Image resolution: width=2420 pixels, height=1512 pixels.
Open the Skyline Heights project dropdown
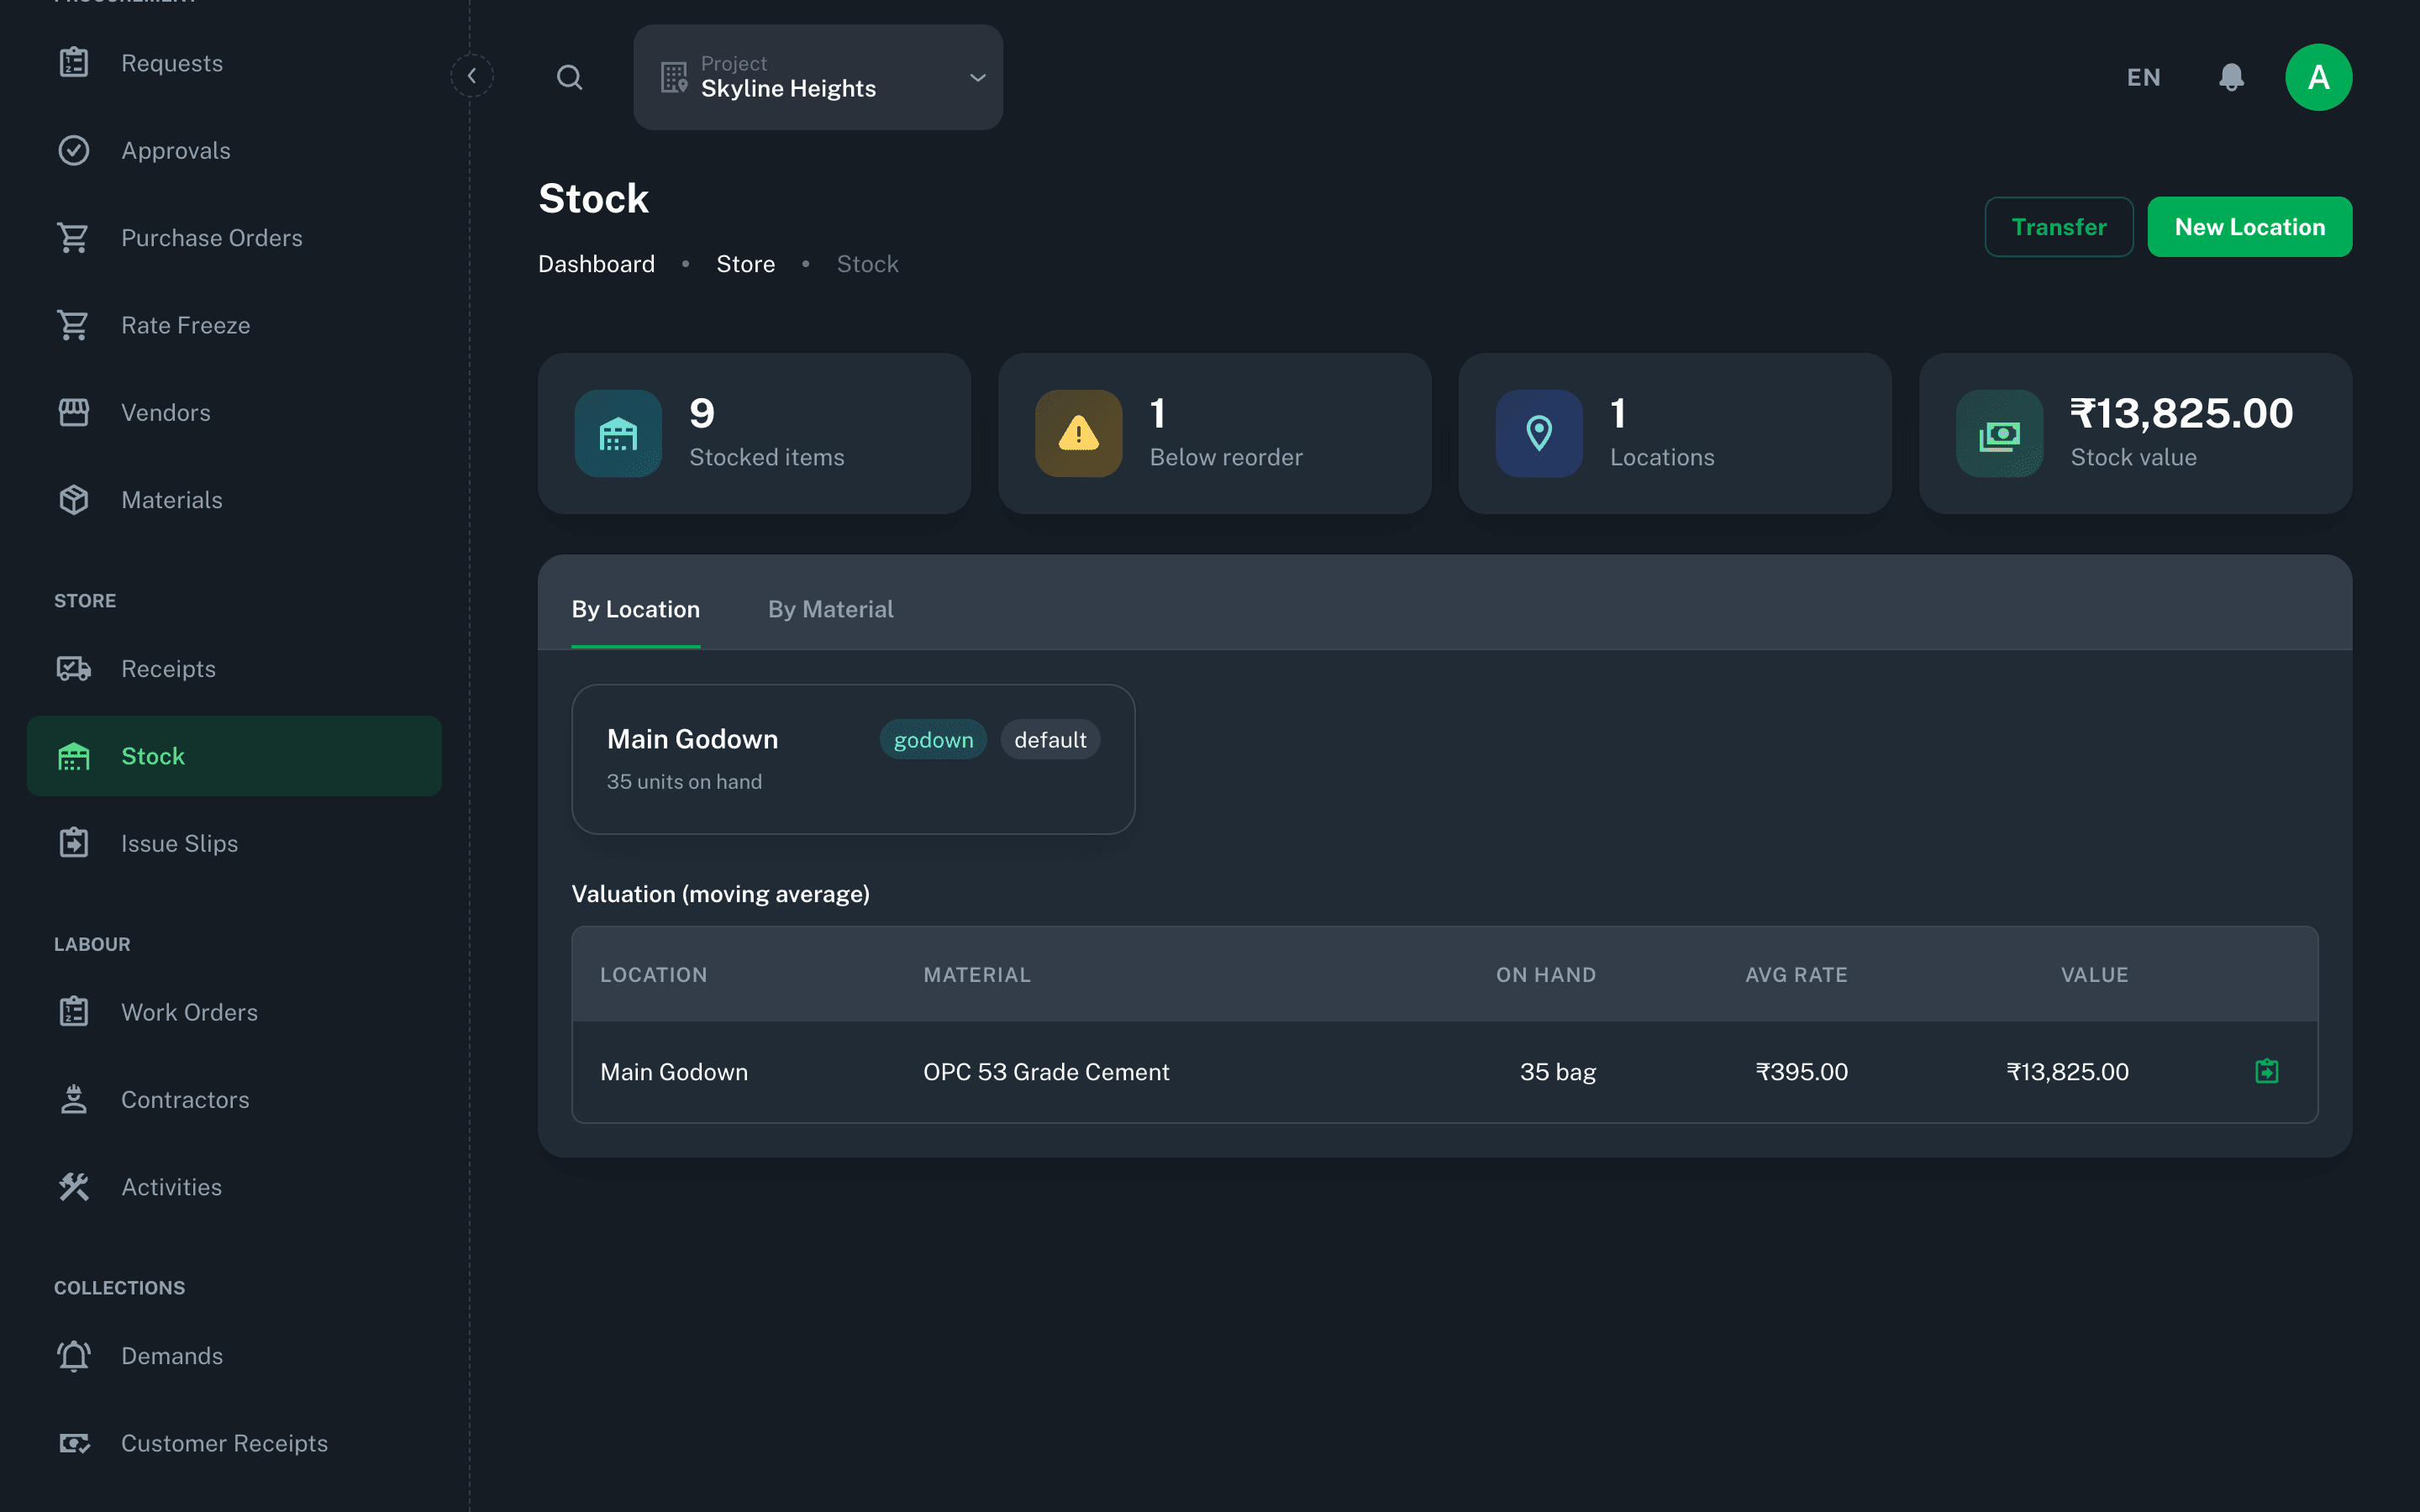tap(818, 77)
